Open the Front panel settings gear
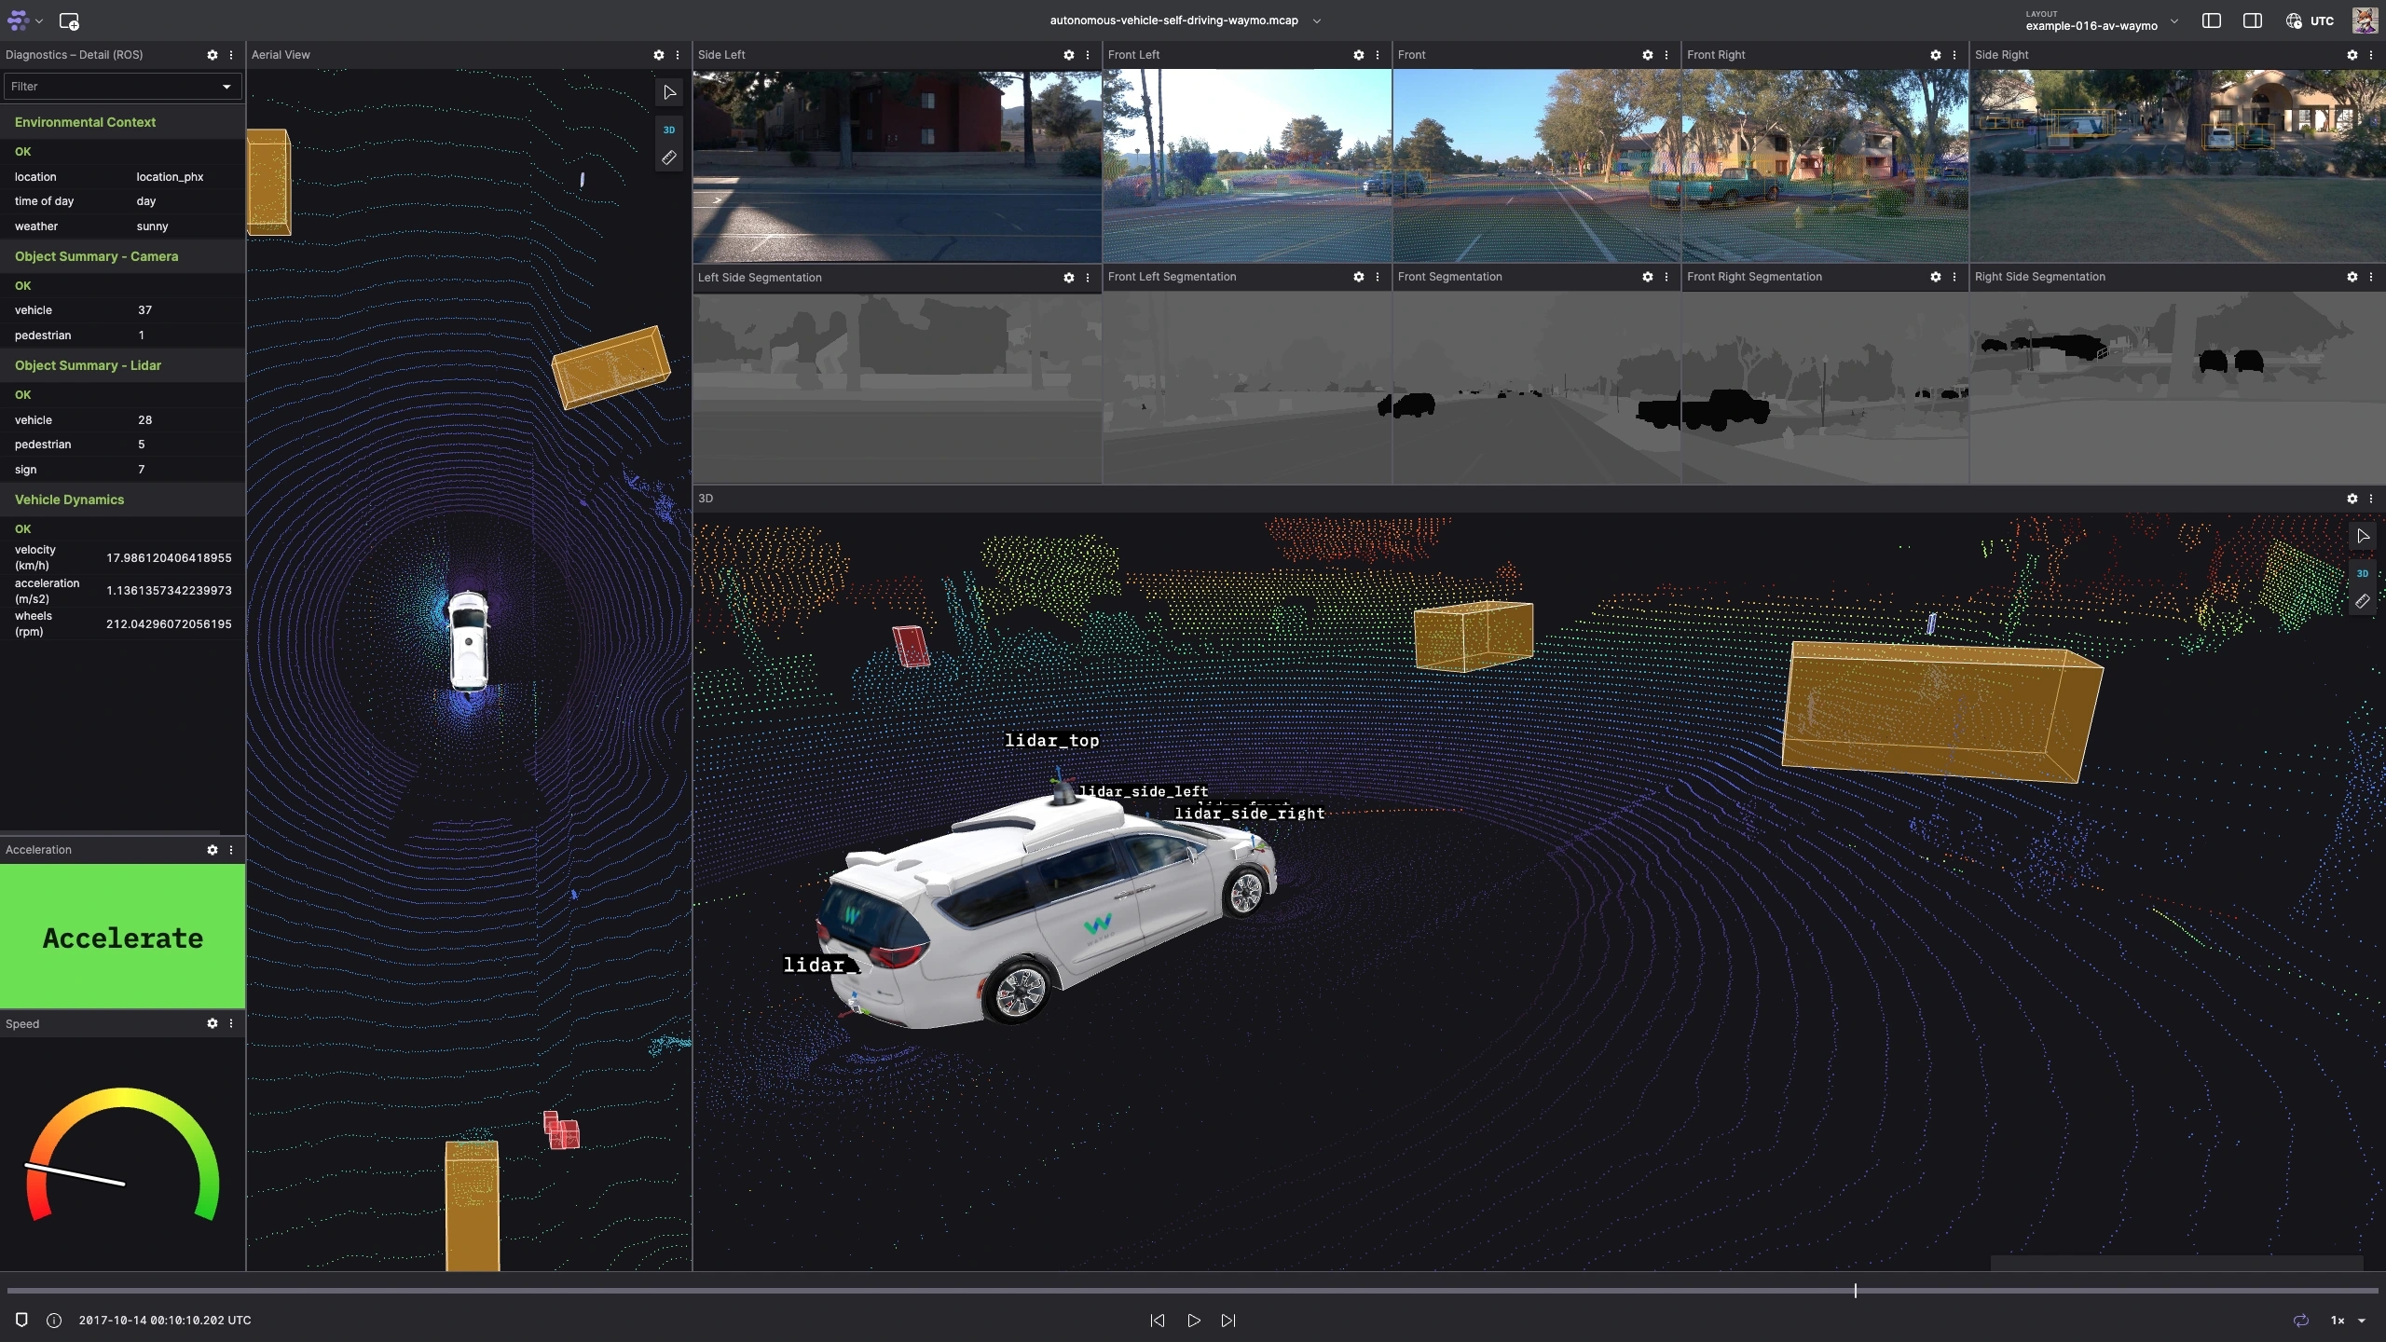 pyautogui.click(x=1647, y=55)
